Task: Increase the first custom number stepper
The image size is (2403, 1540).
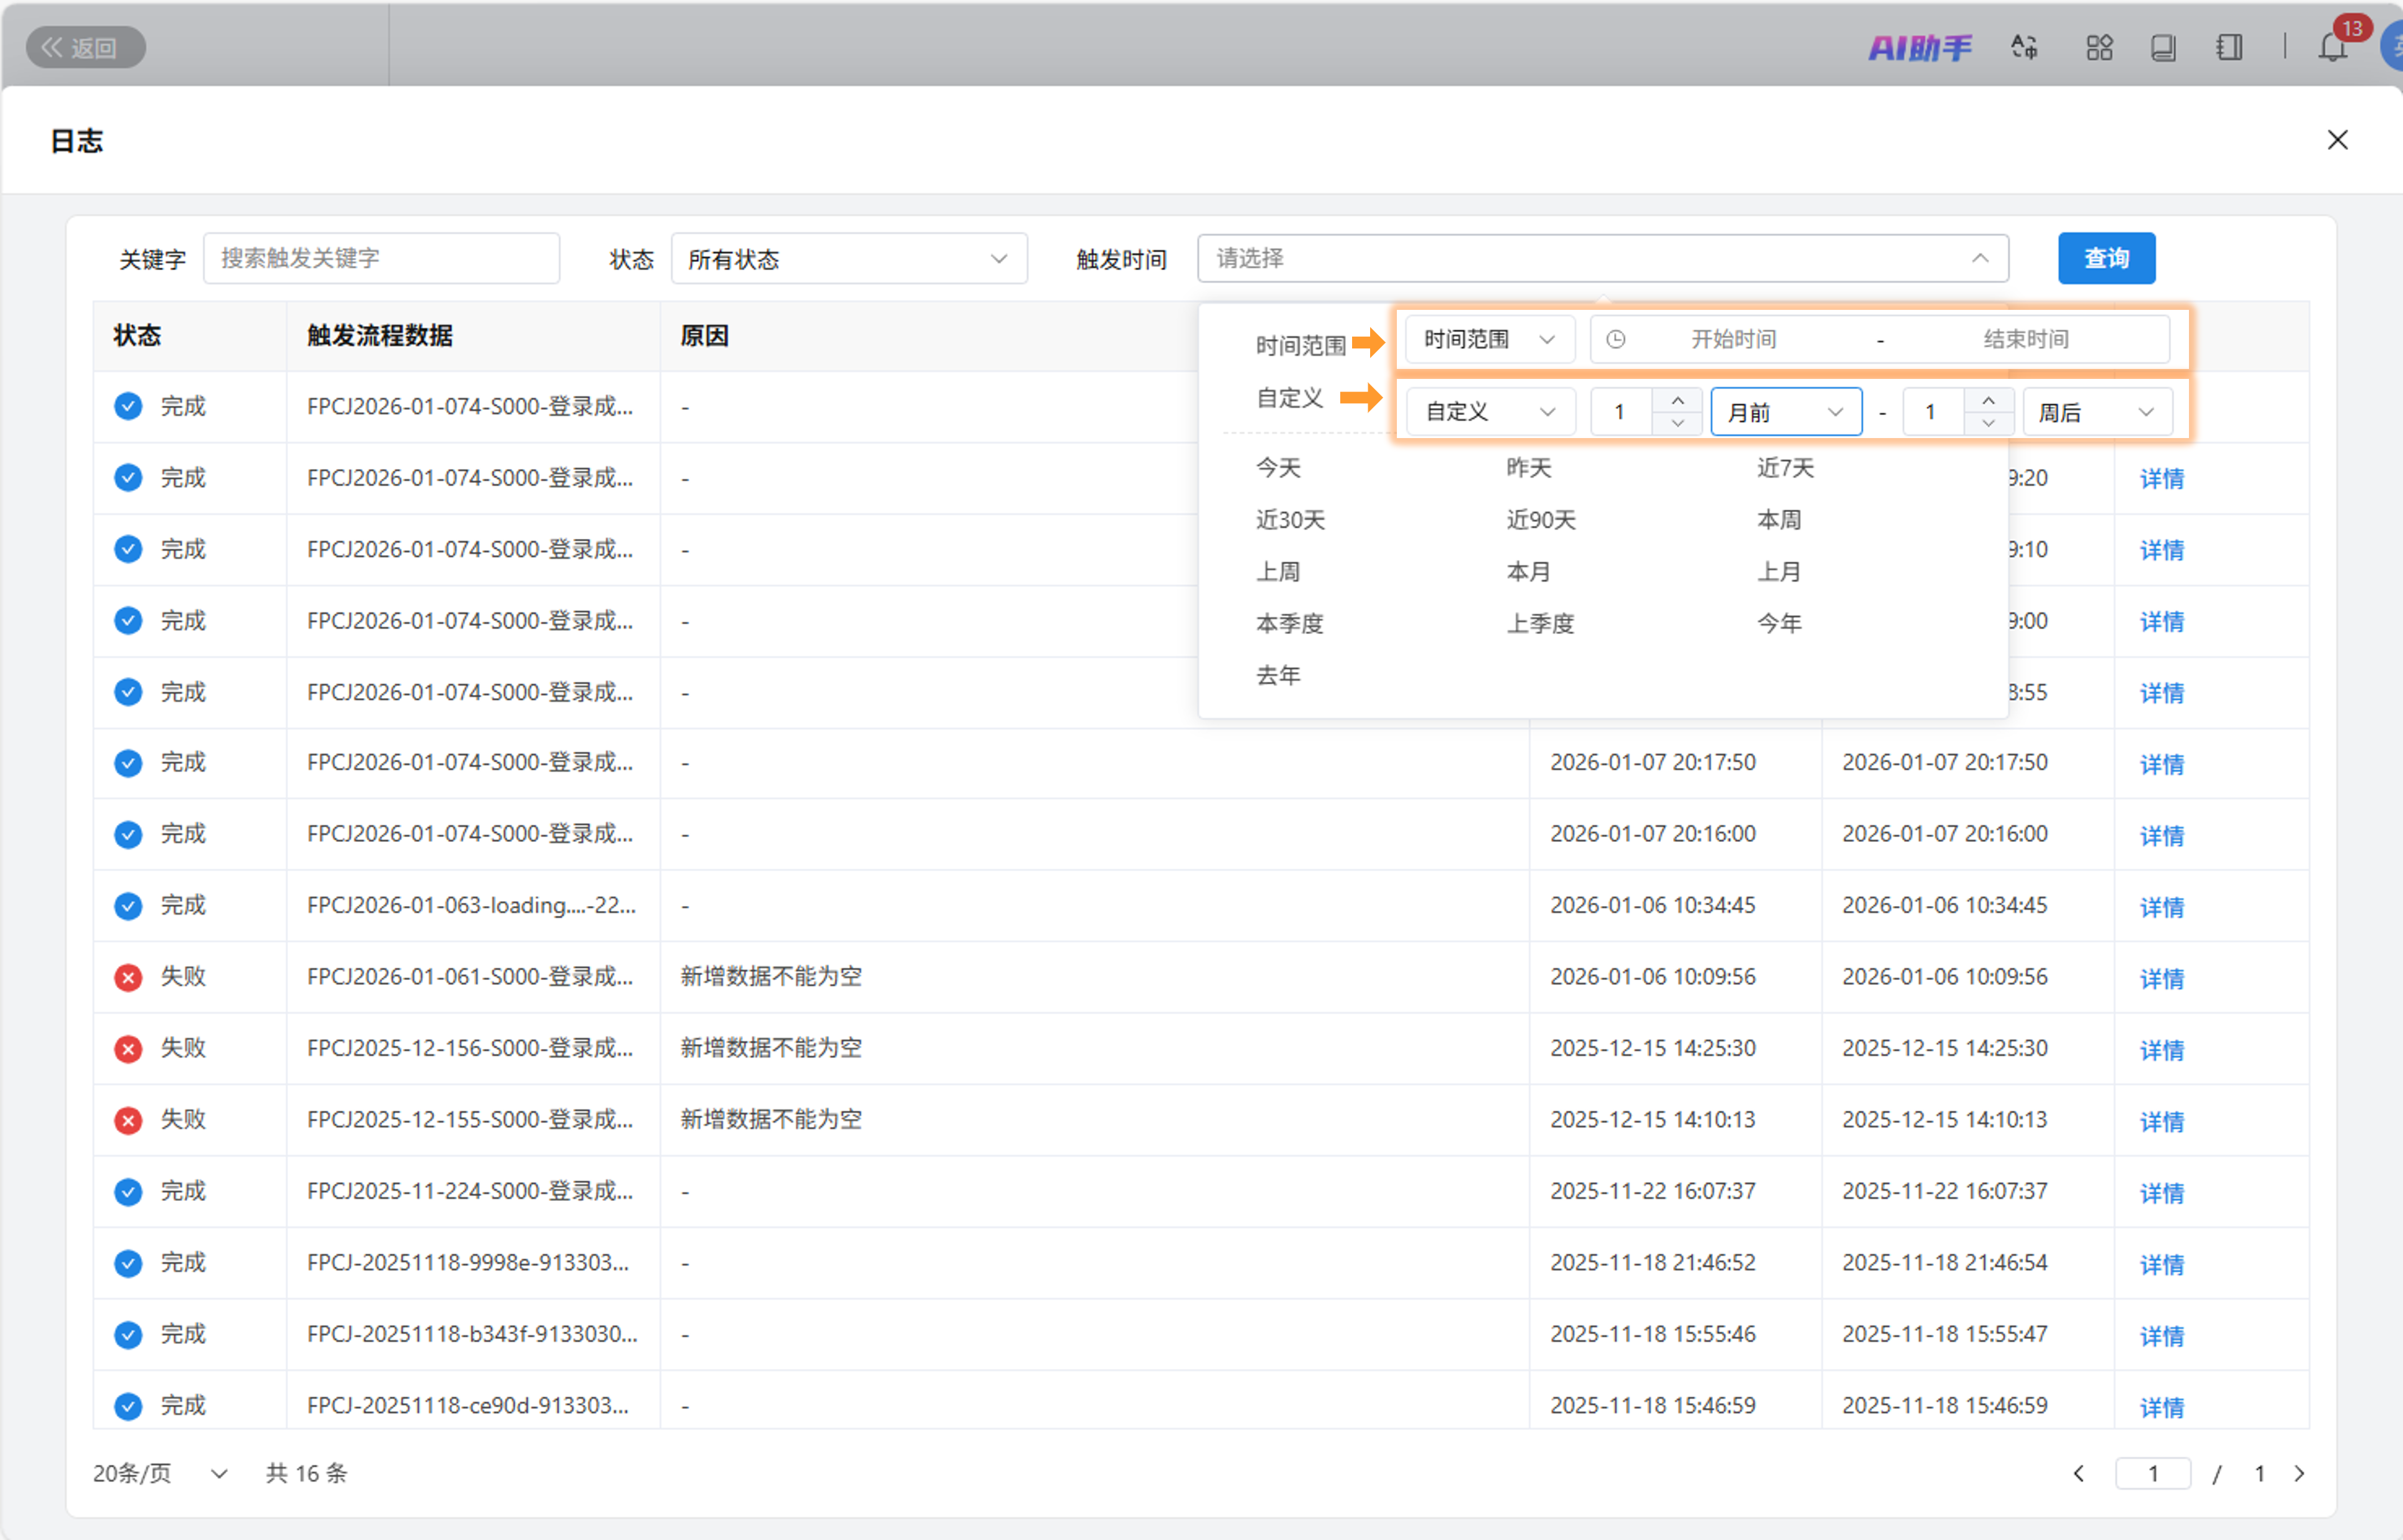Action: [x=1677, y=401]
